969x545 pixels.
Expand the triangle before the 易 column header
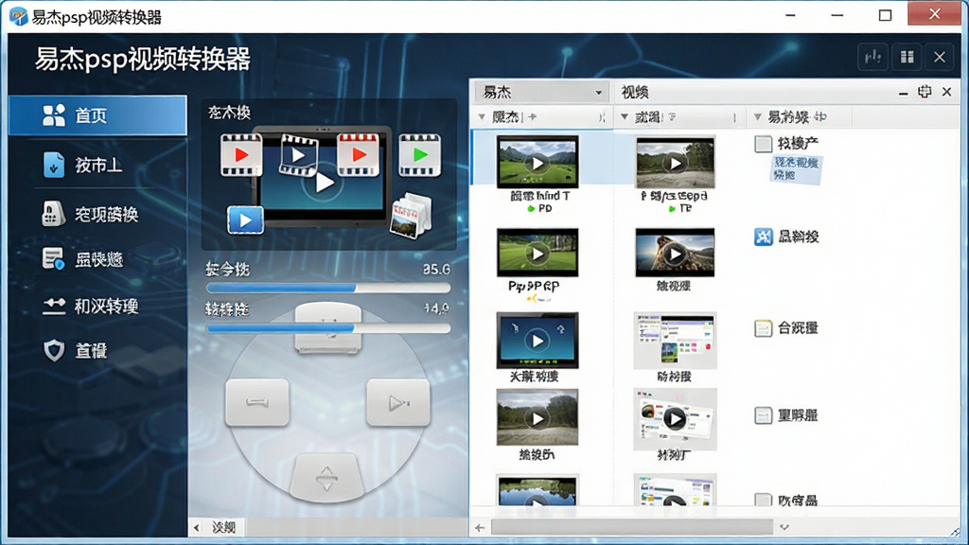[x=757, y=116]
